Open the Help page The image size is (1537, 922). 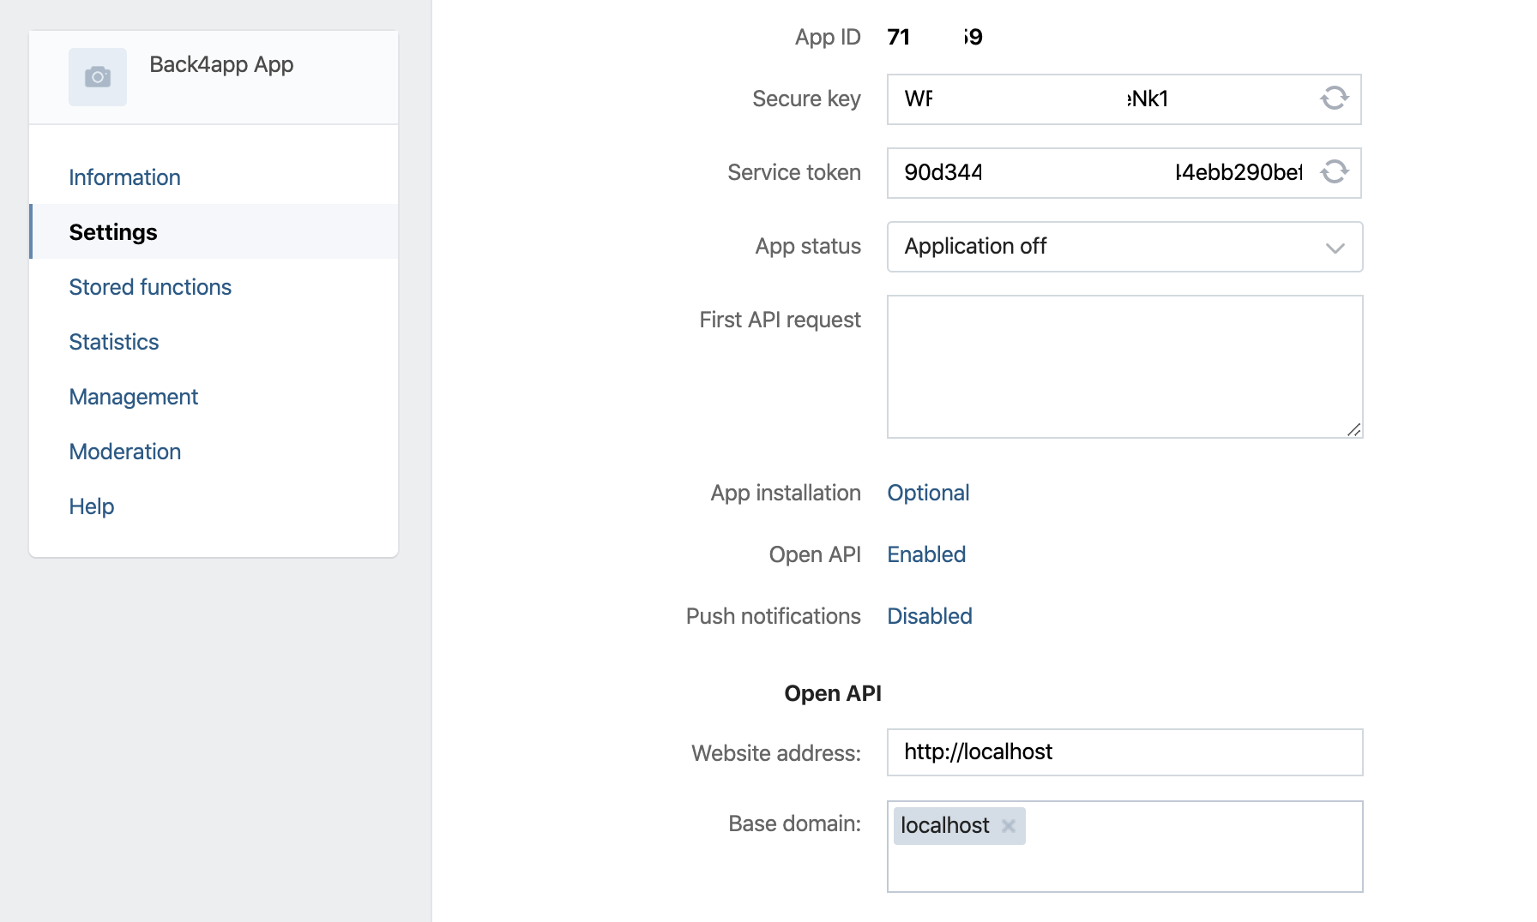click(x=91, y=506)
